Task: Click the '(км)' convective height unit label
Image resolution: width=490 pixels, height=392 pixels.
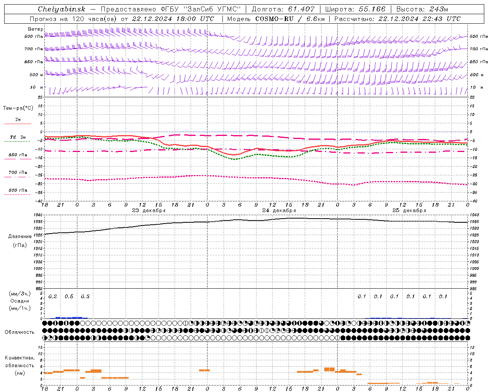Action: [x=20, y=373]
